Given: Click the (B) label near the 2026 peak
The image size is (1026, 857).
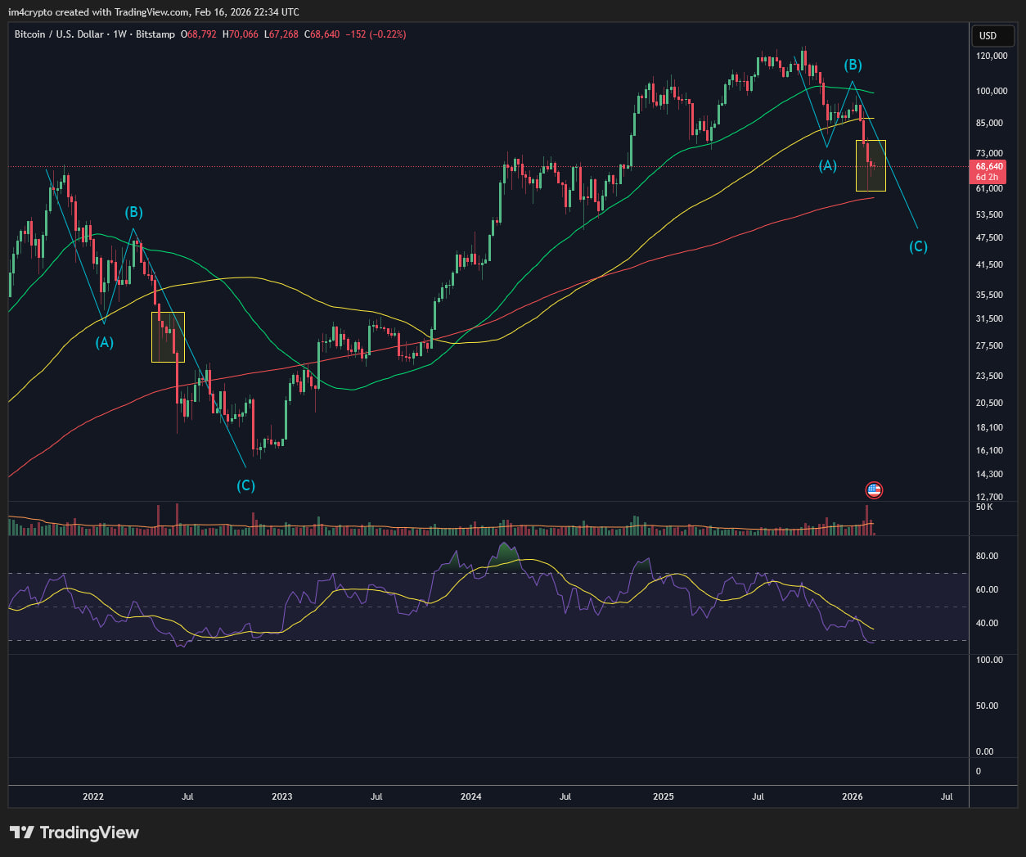Looking at the screenshot, I should point(853,65).
